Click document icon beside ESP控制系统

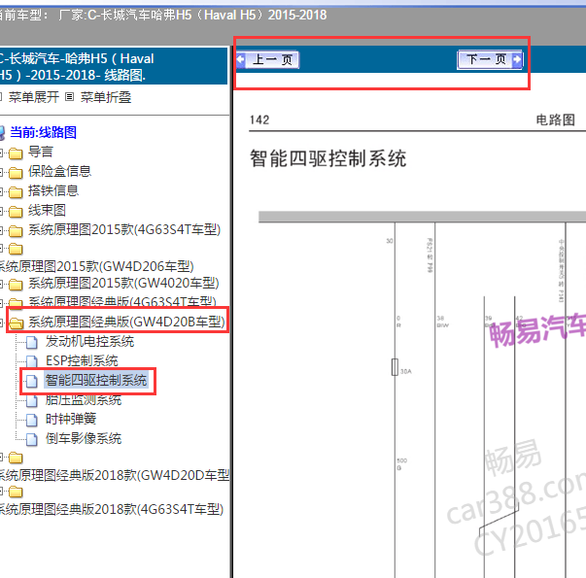click(32, 361)
